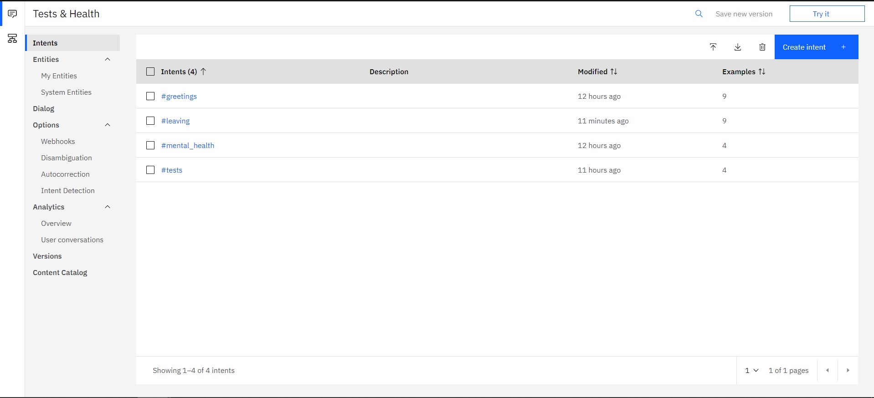Click '1 of 1 pages' text
874x398 pixels.
[788, 370]
